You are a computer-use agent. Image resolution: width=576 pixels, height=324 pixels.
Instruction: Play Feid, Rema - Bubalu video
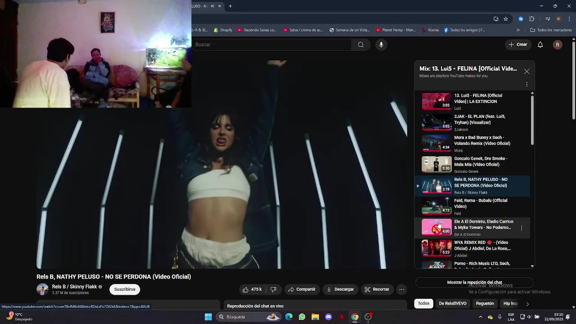[472, 207]
